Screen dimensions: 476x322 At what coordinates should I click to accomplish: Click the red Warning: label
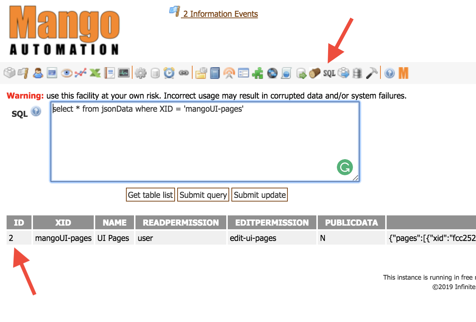tap(25, 96)
